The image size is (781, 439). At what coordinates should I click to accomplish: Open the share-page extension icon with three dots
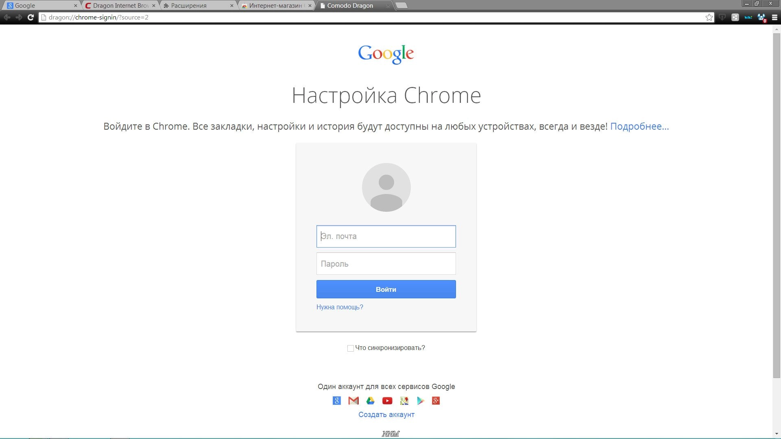pyautogui.click(x=735, y=17)
